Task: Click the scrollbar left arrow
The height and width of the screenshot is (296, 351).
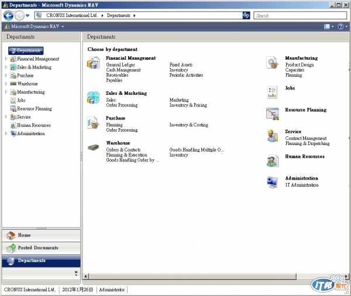Action: pyautogui.click(x=86, y=277)
